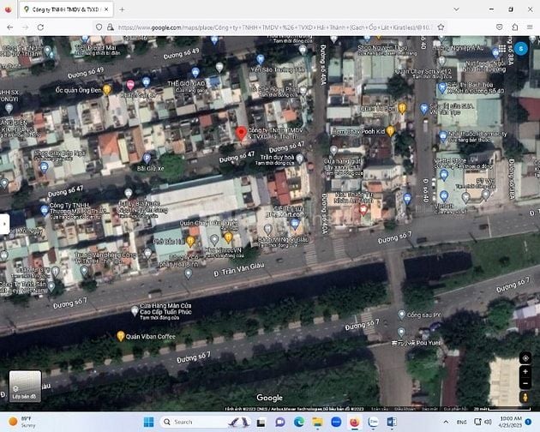
Task: Show your location on the map
Action: click(525, 358)
